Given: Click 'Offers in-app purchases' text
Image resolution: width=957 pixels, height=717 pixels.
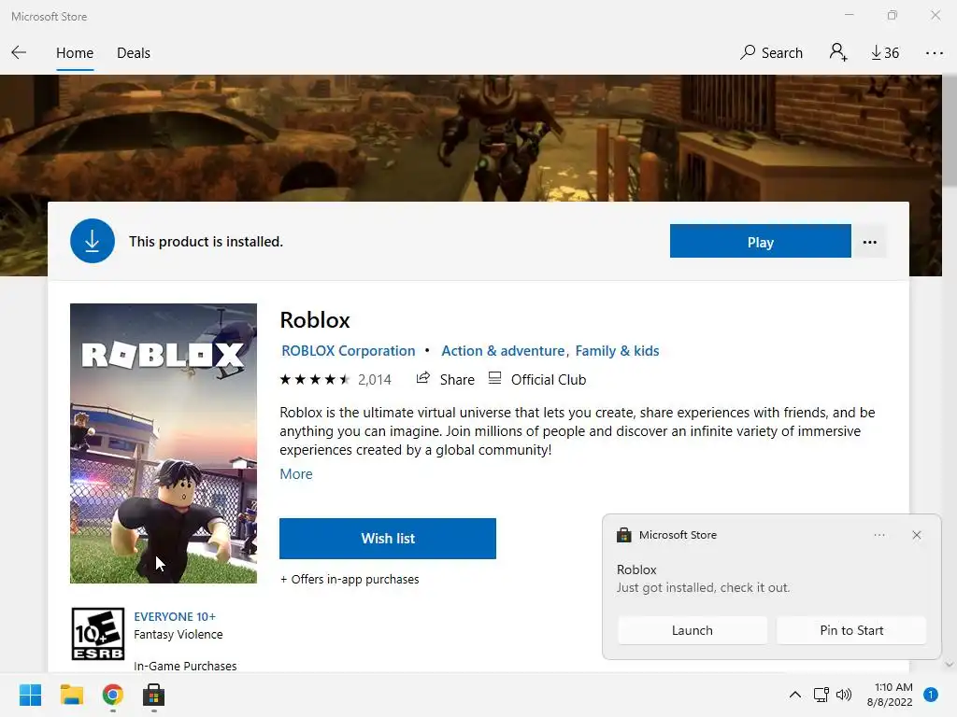Looking at the screenshot, I should (350, 579).
